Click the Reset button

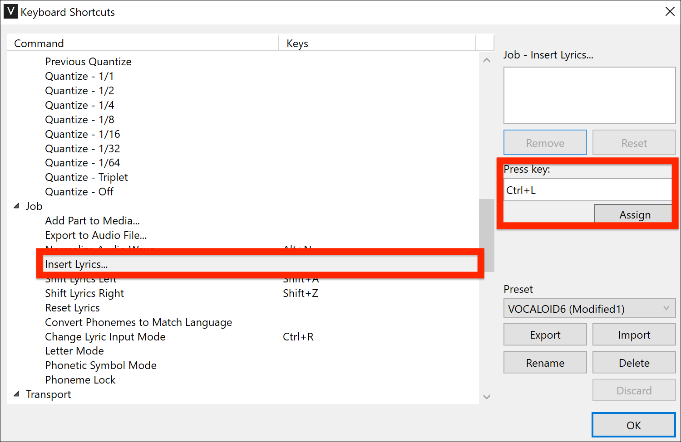coord(634,142)
